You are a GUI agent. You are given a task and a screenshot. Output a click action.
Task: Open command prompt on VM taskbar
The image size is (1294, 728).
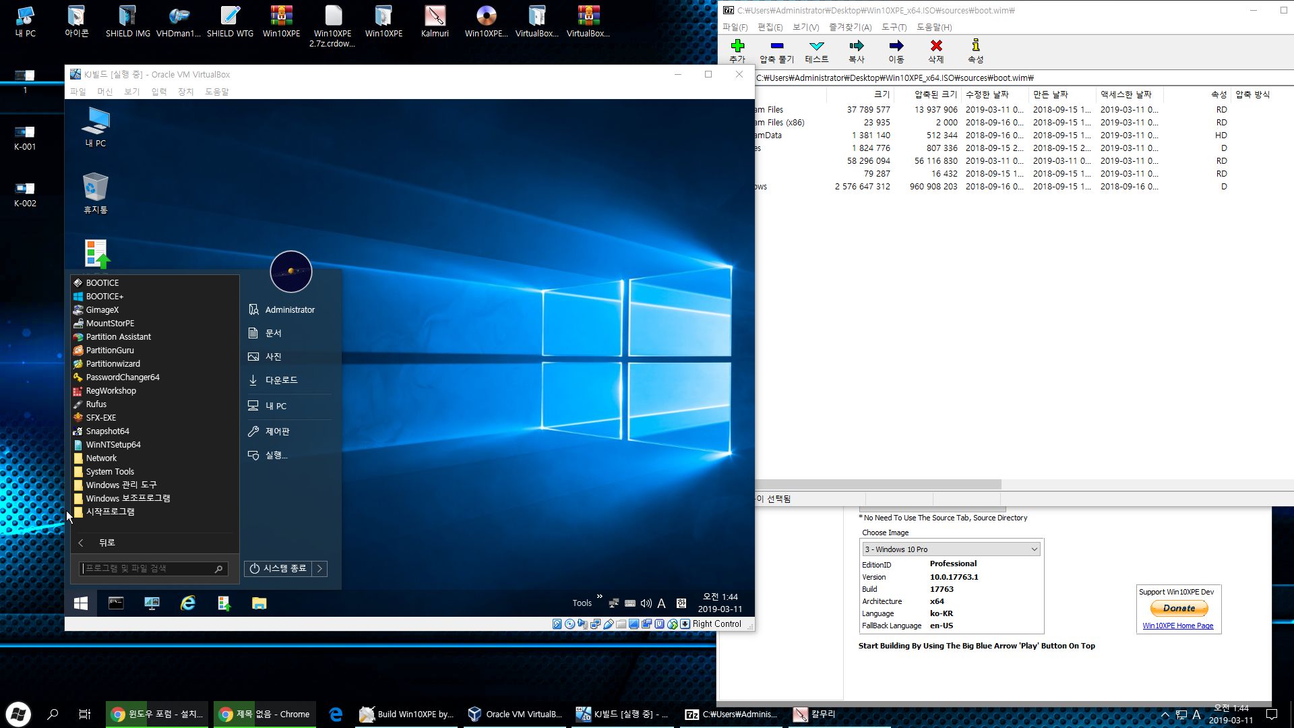(116, 603)
